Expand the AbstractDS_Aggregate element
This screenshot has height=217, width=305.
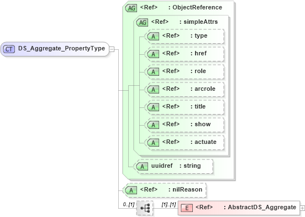pyautogui.click(x=302, y=208)
